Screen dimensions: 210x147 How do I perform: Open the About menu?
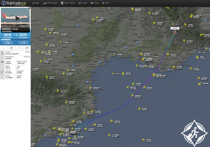click(x=106, y=3)
